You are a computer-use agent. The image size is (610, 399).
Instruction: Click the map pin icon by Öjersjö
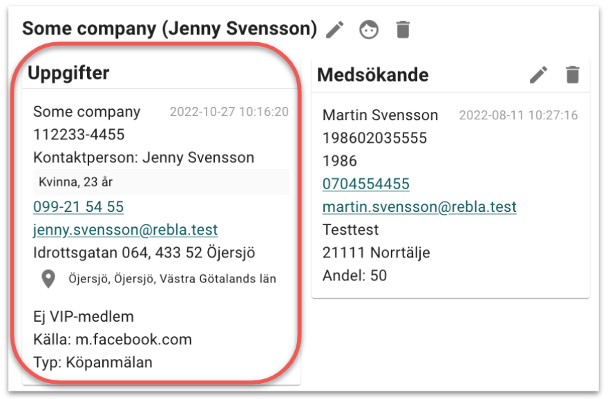tap(48, 279)
